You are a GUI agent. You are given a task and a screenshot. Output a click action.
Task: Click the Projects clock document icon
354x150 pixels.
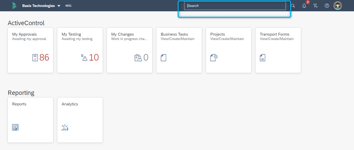[213, 58]
